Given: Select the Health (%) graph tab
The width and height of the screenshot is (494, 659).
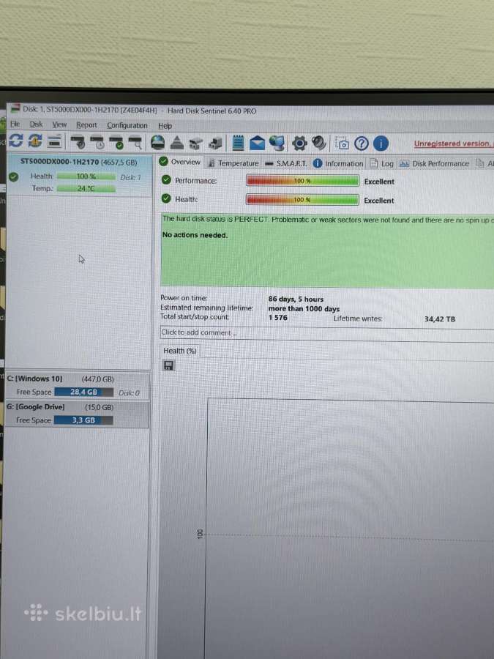Looking at the screenshot, I should 180,351.
